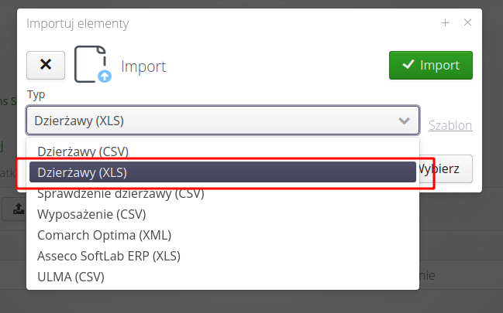503x313 pixels.
Task: Close the Importuj elementy dialog
Action: coord(467,23)
